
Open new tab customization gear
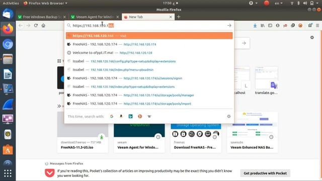312,37
